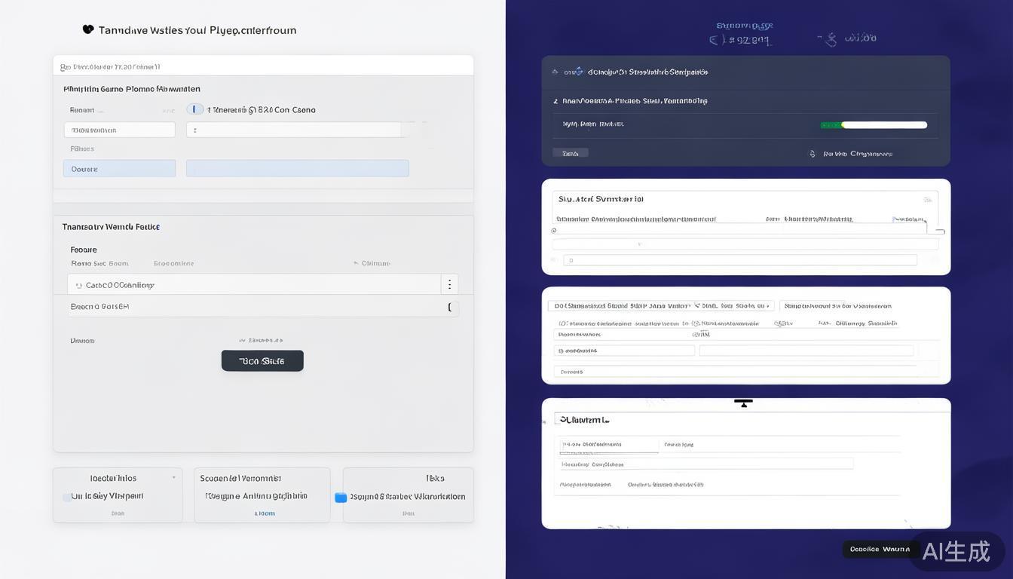1013x579 pixels.
Task: Open the three-dot menu in the list row
Action: [x=449, y=284]
